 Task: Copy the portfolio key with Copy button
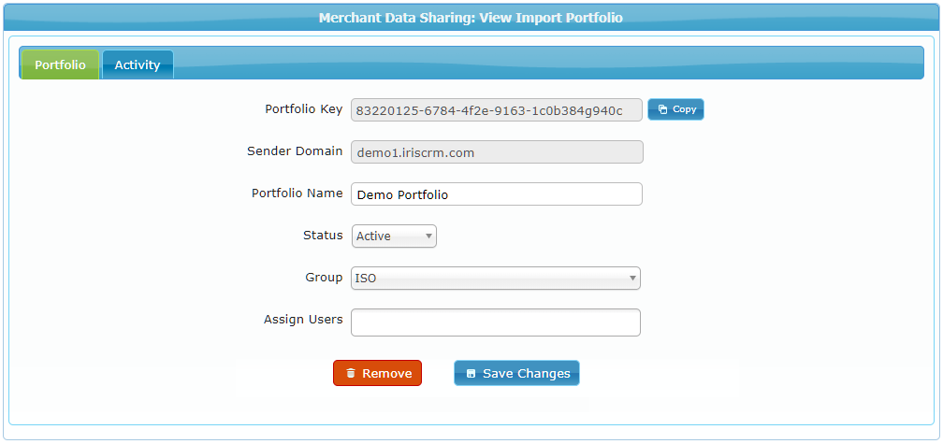click(675, 109)
